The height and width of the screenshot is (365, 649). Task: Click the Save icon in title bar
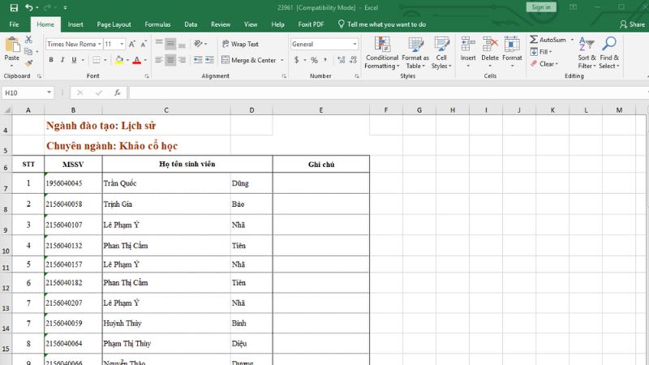click(x=13, y=7)
